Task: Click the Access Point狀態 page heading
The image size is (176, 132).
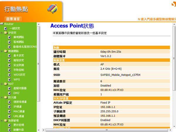Action: 72,26
